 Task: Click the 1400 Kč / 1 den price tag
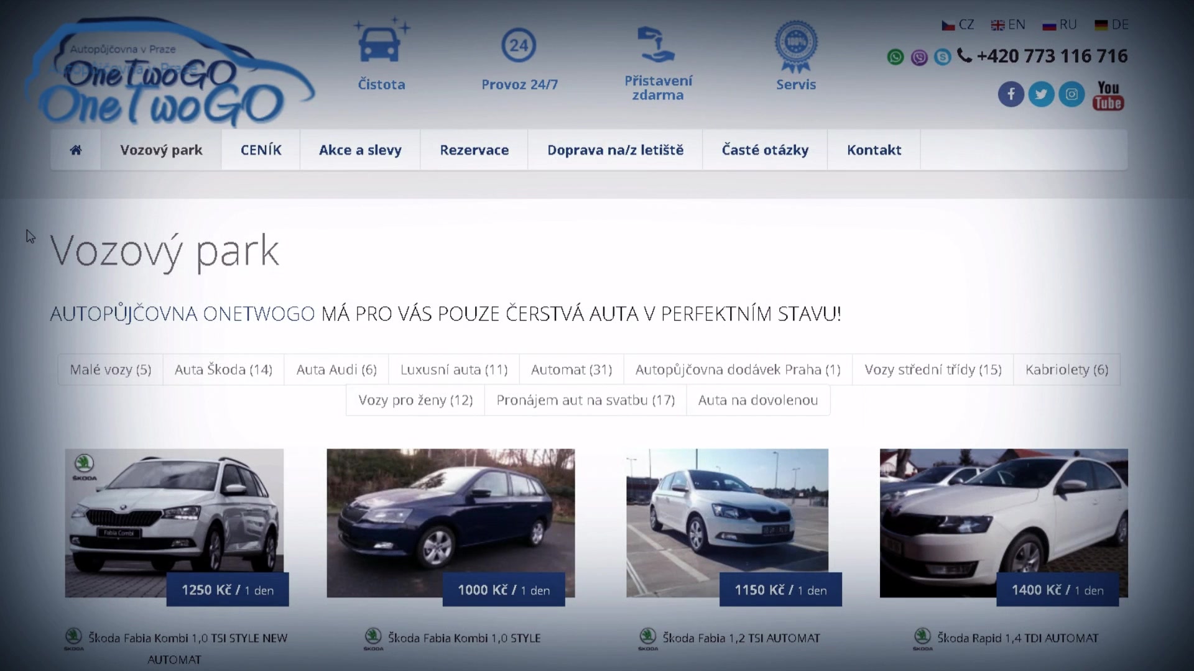click(x=1057, y=590)
